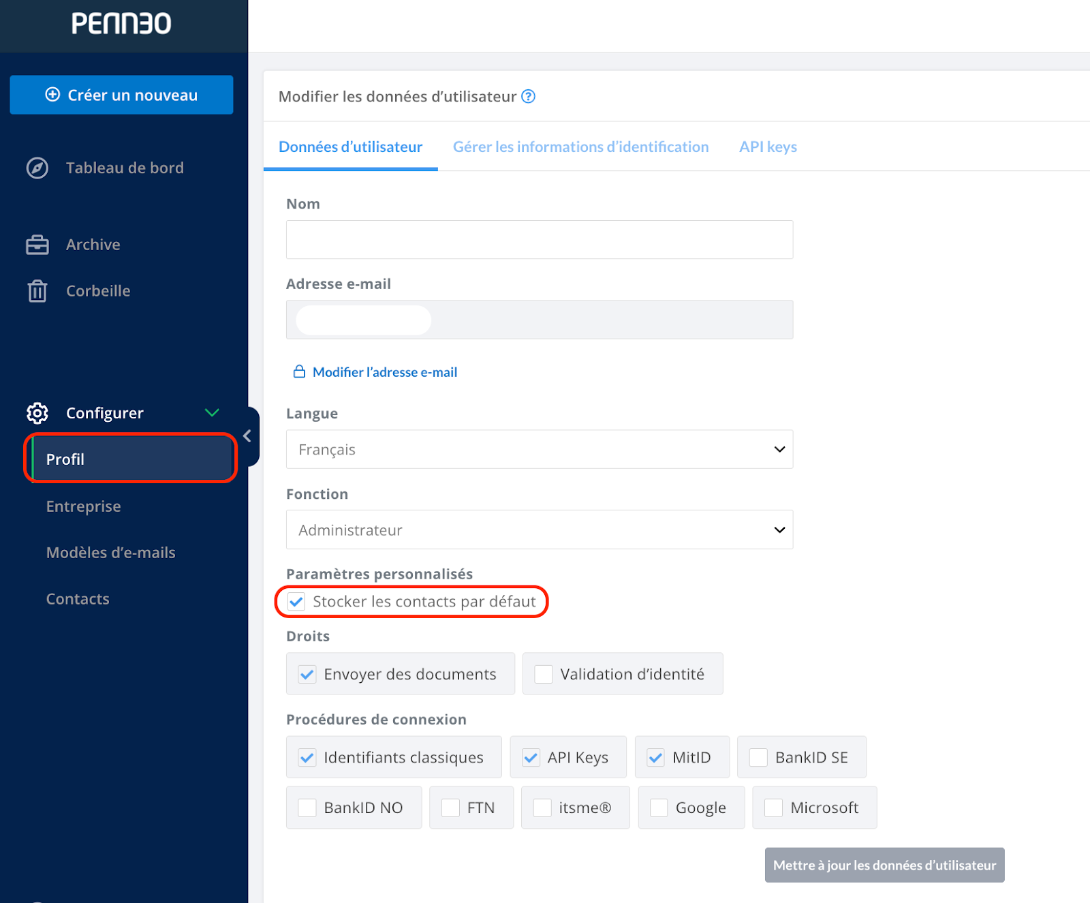This screenshot has height=903, width=1090.
Task: Switch to Données d'utilisateur tab
Action: click(351, 147)
